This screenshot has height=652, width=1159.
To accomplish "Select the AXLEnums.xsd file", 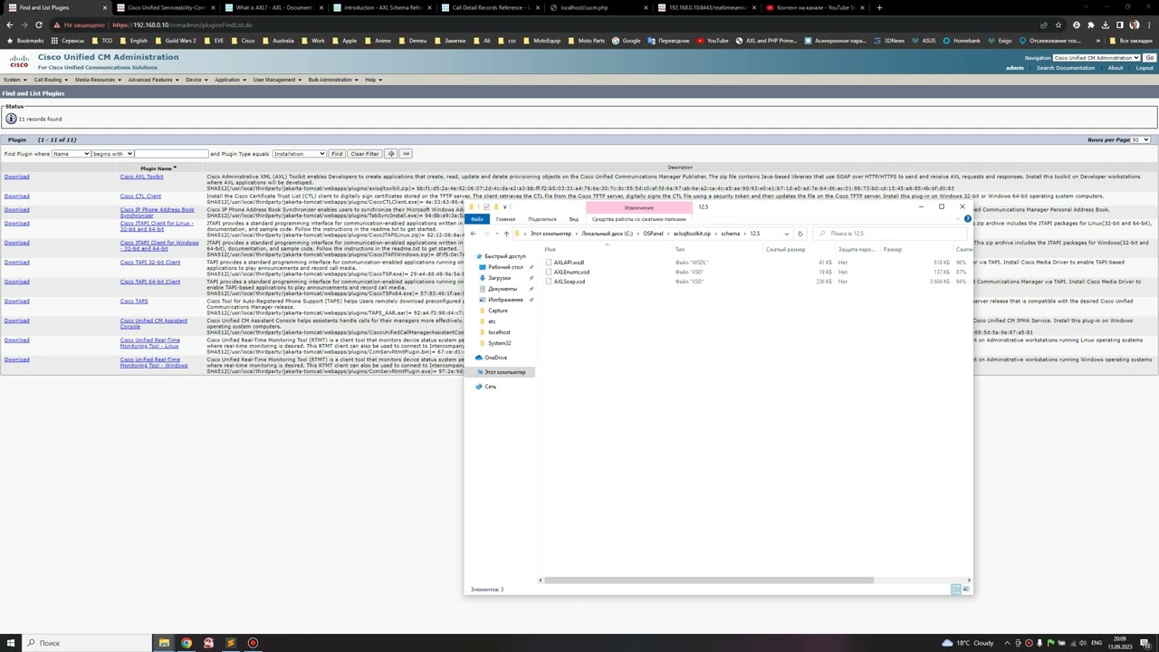I will [571, 273].
